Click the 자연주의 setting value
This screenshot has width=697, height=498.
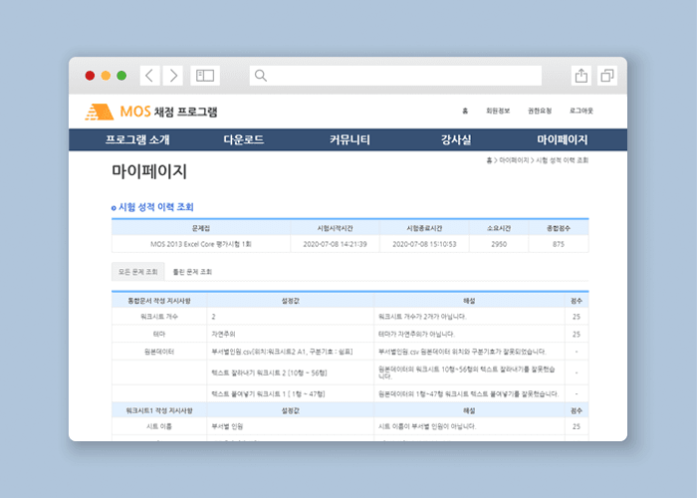pos(224,334)
